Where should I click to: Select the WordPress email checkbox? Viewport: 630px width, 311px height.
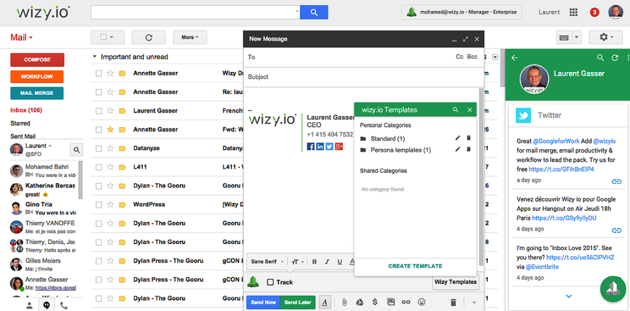(x=99, y=204)
